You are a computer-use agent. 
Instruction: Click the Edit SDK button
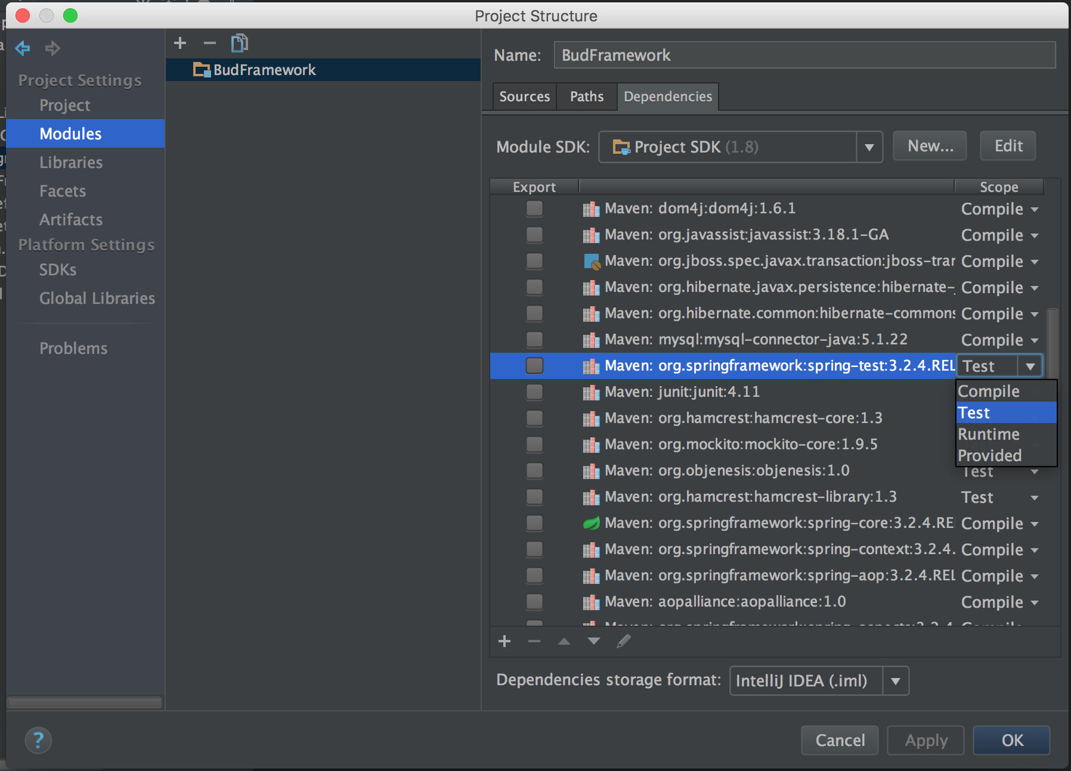[x=1008, y=146]
